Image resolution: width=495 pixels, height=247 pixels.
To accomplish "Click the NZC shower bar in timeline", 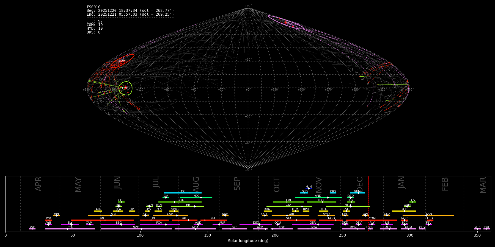I will click(x=136, y=229).
